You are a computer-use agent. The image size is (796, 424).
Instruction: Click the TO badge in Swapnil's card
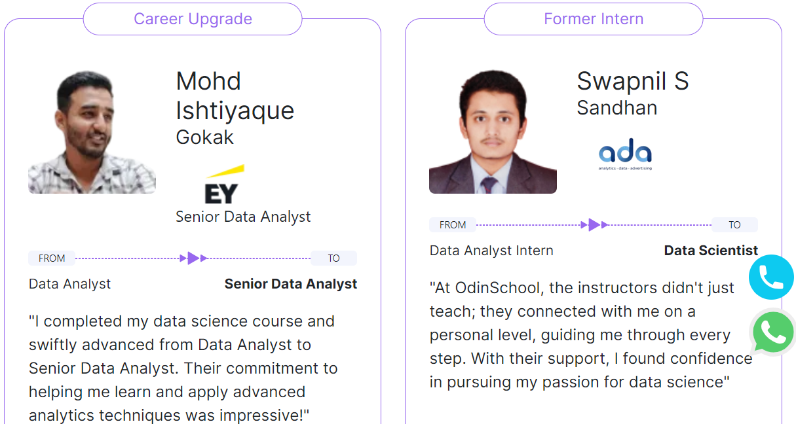[x=735, y=225]
